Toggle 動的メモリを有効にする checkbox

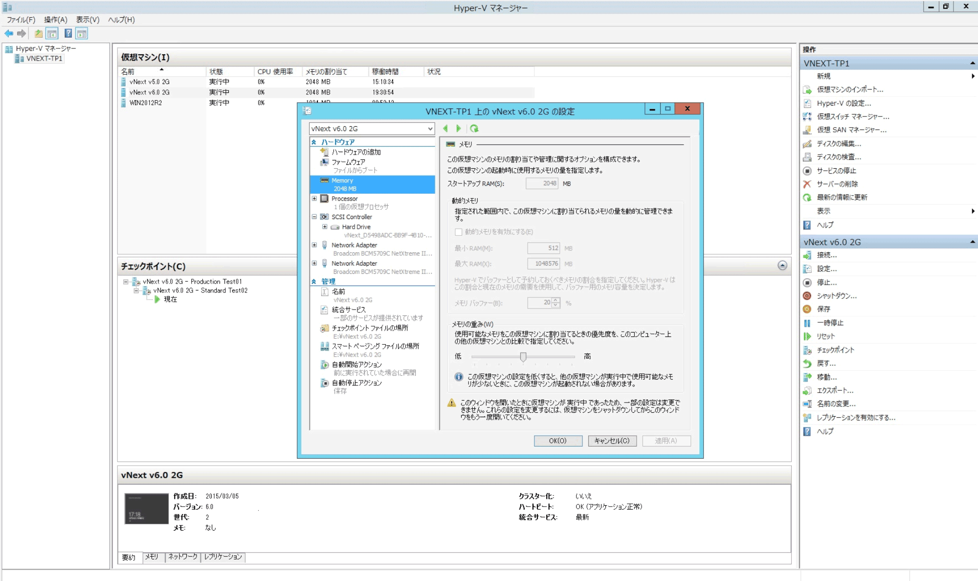459,232
